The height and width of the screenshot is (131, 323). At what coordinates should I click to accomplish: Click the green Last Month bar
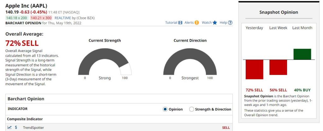pyautogui.click(x=302, y=54)
